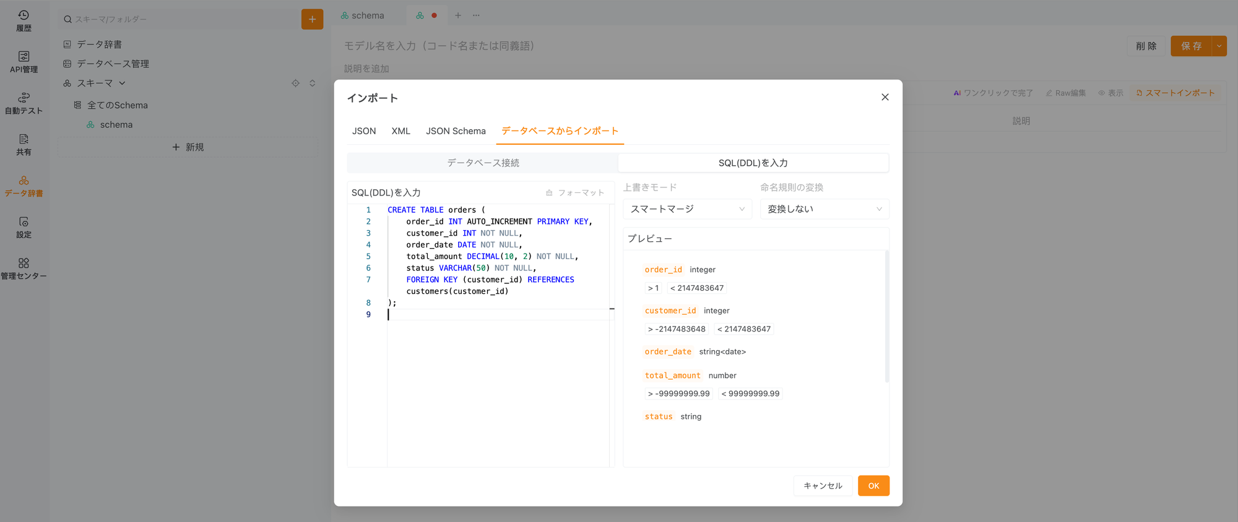Switch to the JSON Schema import tab

pyautogui.click(x=456, y=131)
